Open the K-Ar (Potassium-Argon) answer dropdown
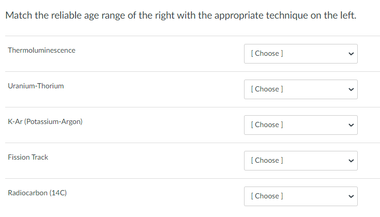 click(300, 125)
